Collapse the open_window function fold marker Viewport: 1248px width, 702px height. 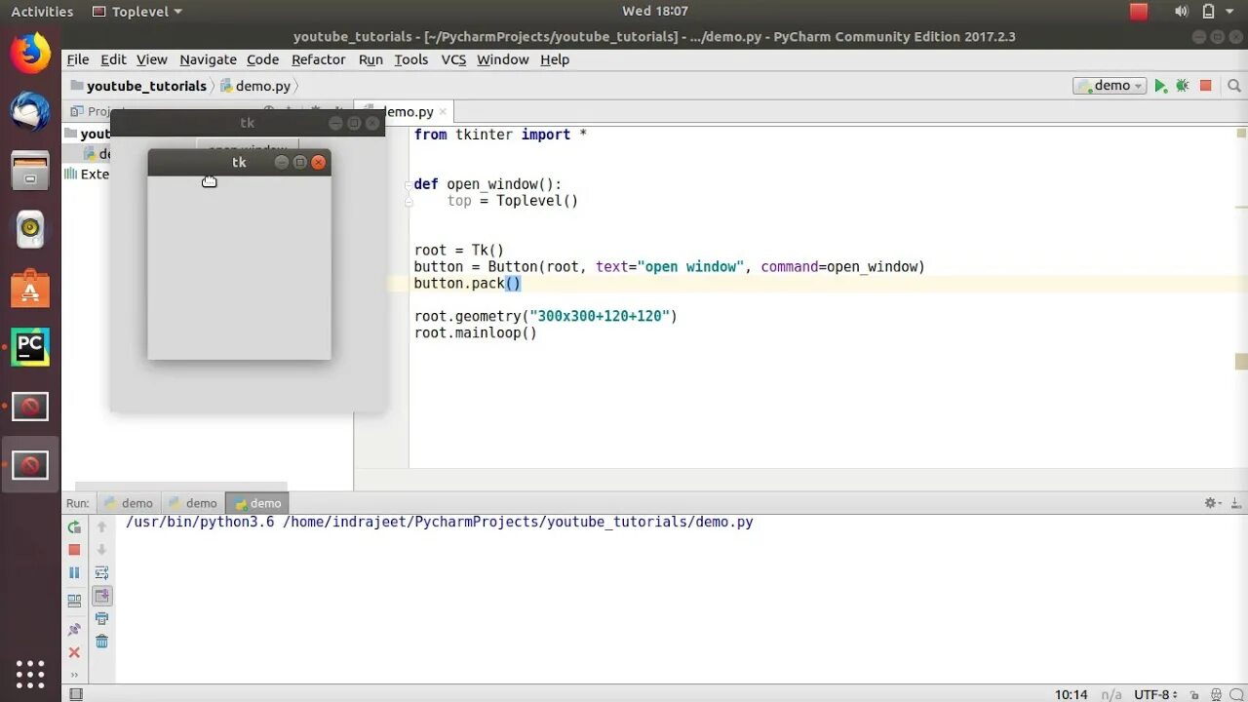pos(409,184)
